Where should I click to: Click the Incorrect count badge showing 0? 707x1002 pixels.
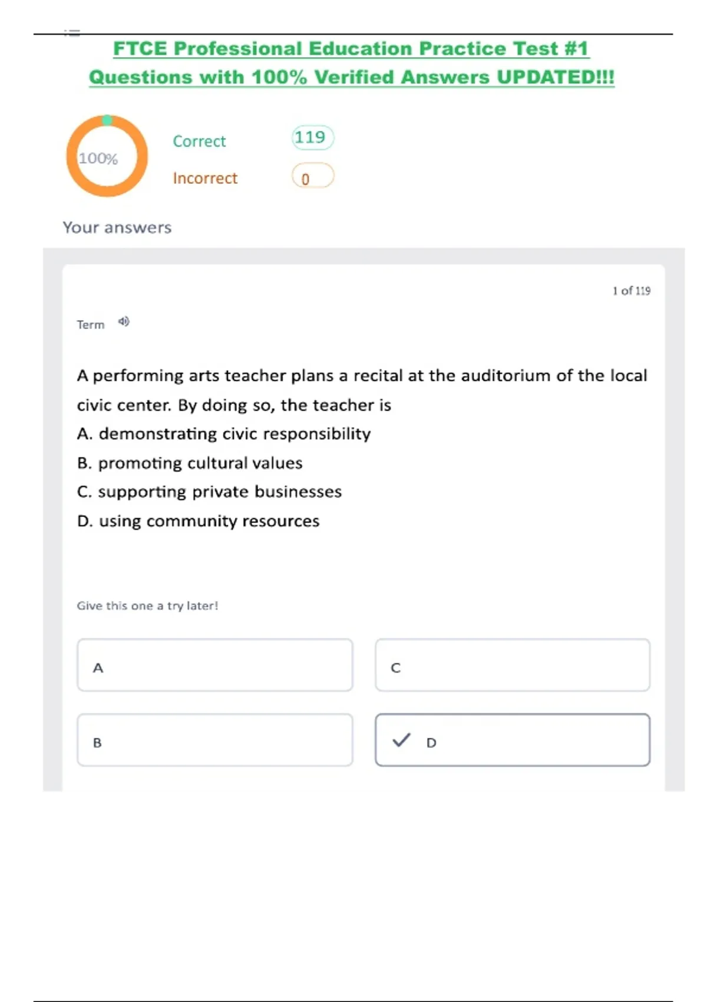coord(312,176)
